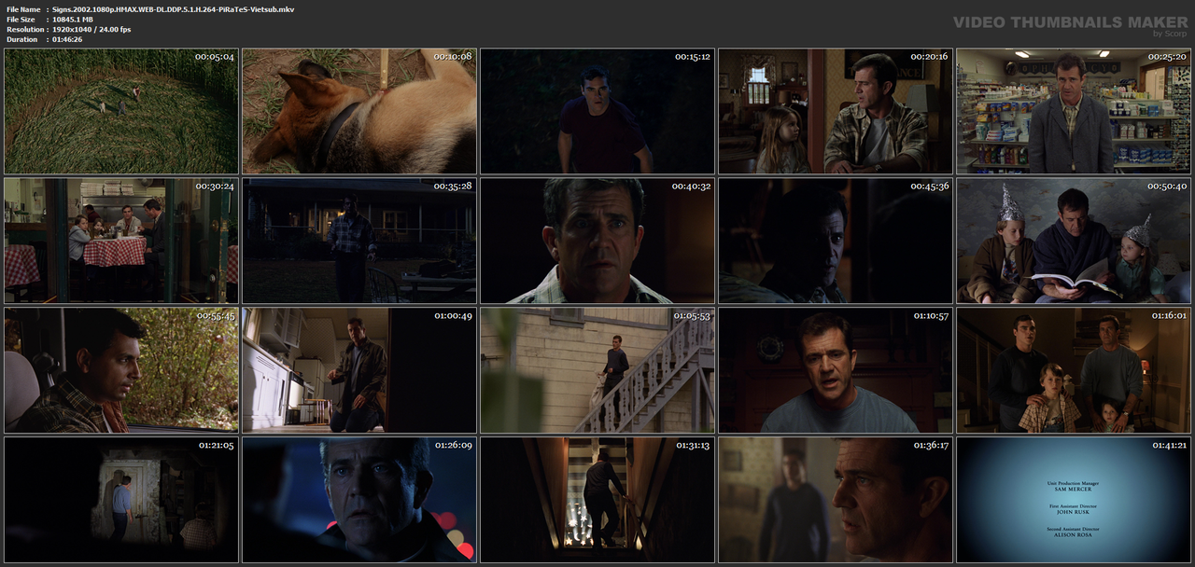The width and height of the screenshot is (1195, 567).
Task: Open the family thumbnail at 01:16:01
Action: tap(1074, 370)
